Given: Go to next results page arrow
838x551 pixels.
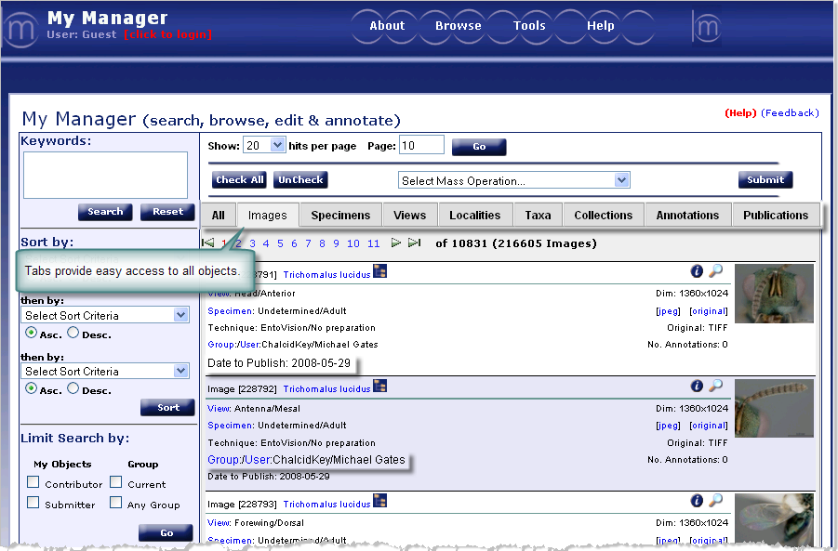Looking at the screenshot, I should [x=396, y=243].
